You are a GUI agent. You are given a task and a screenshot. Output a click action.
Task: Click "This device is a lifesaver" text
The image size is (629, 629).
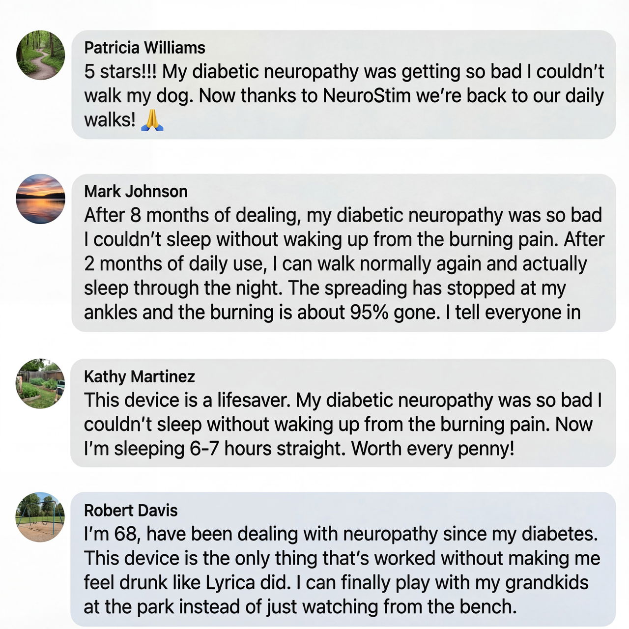pos(189,400)
